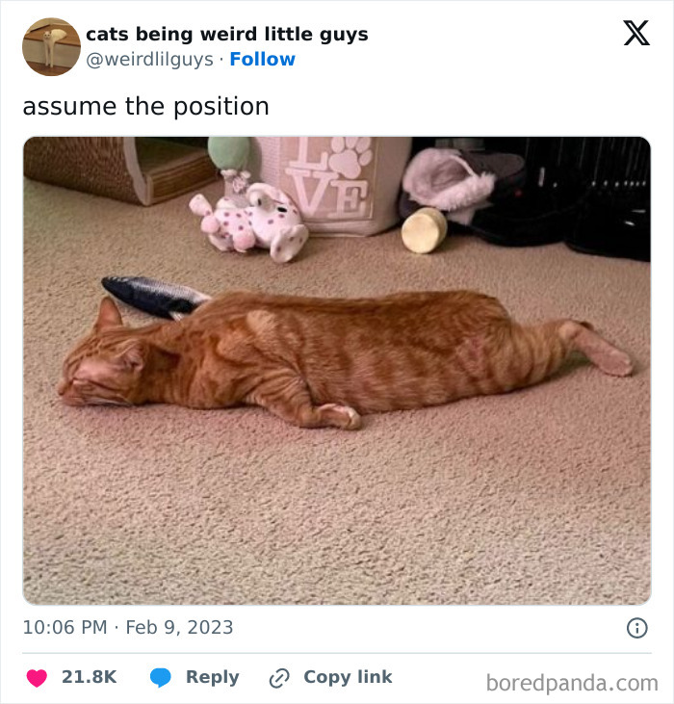Screen dimensions: 674x704
Task: Click the fish toy behind the cat
Action: (154, 297)
